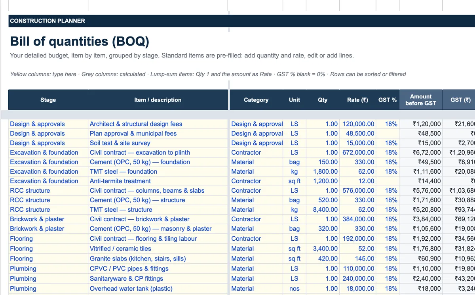Select unit cell 'nos' for water tank
The image size is (475, 295).
pos(294,289)
